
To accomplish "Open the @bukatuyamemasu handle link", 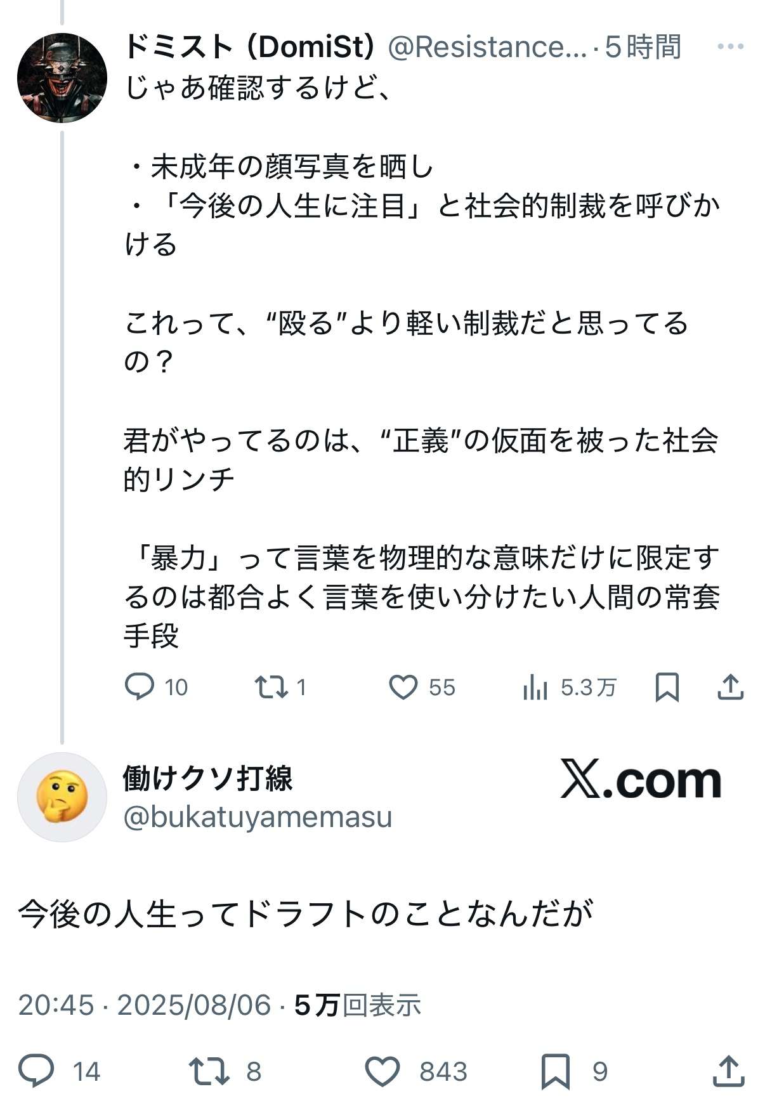I will click(x=258, y=817).
